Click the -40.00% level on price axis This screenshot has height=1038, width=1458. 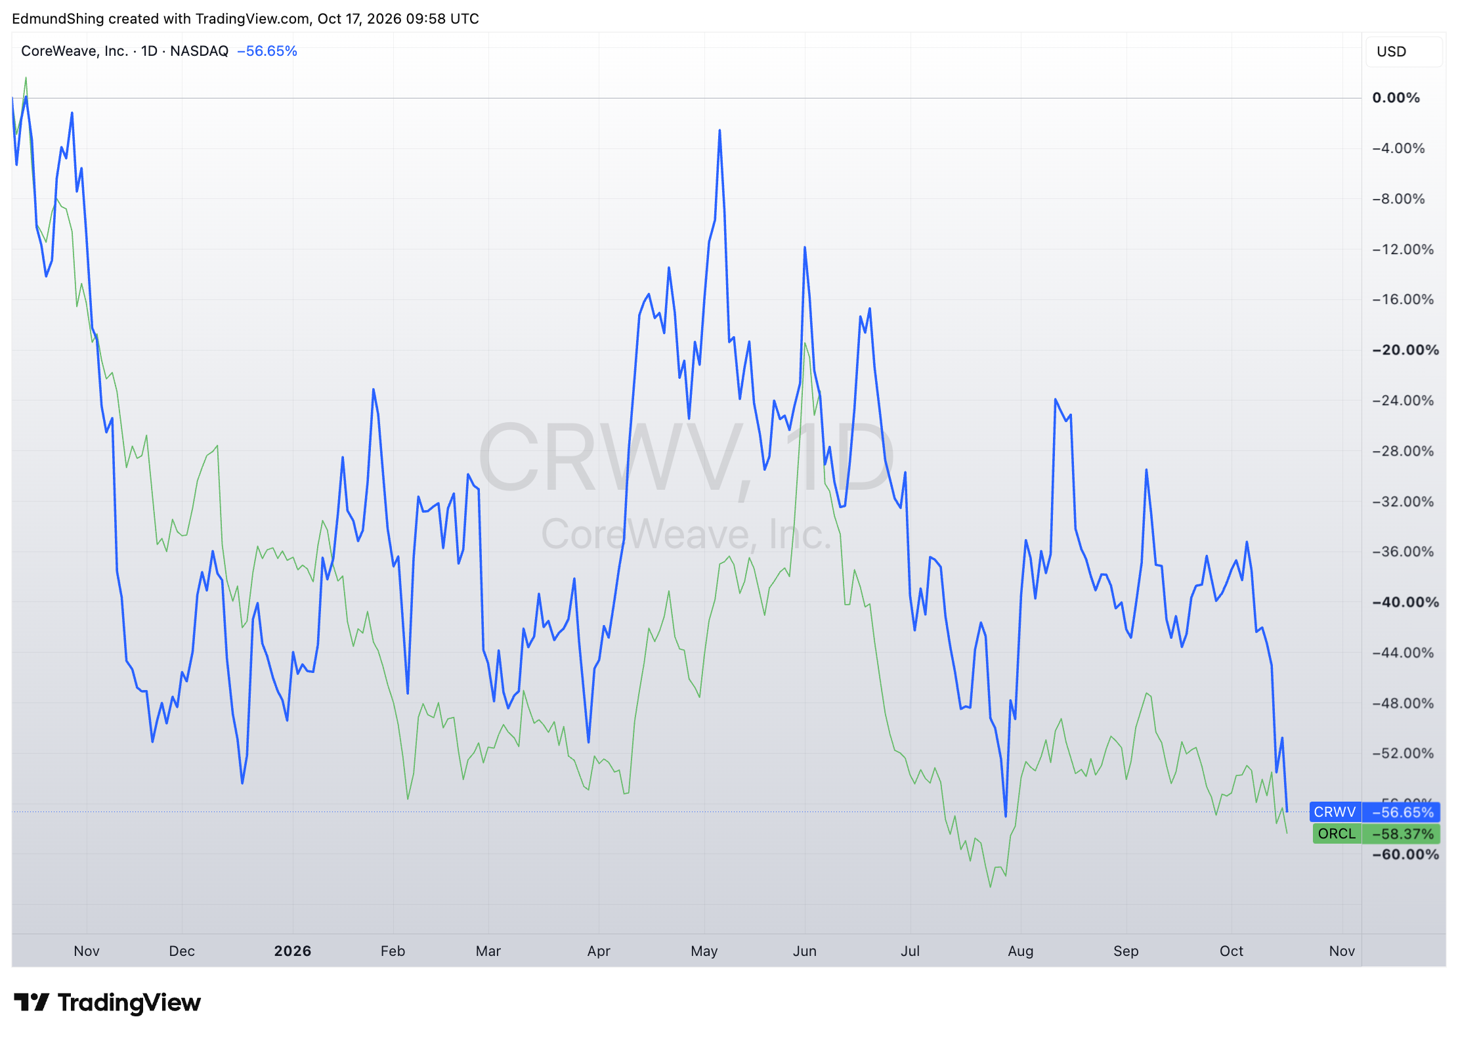1405,602
